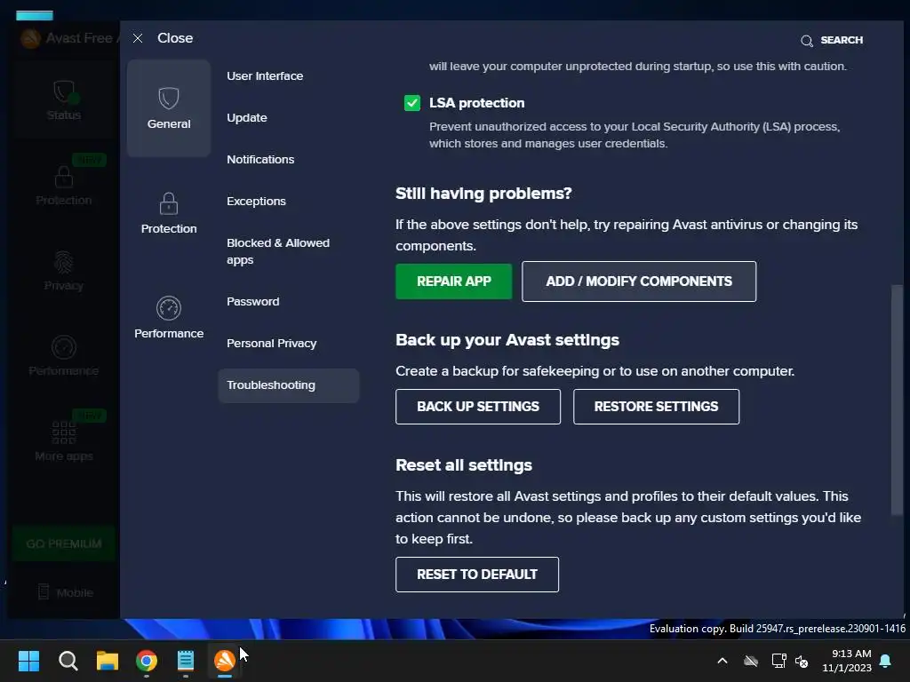Click the SEARCH label in settings
910x682 pixels.
tap(842, 40)
